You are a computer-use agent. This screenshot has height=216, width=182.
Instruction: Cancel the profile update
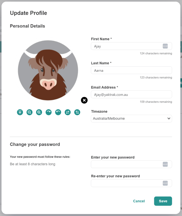(139, 201)
